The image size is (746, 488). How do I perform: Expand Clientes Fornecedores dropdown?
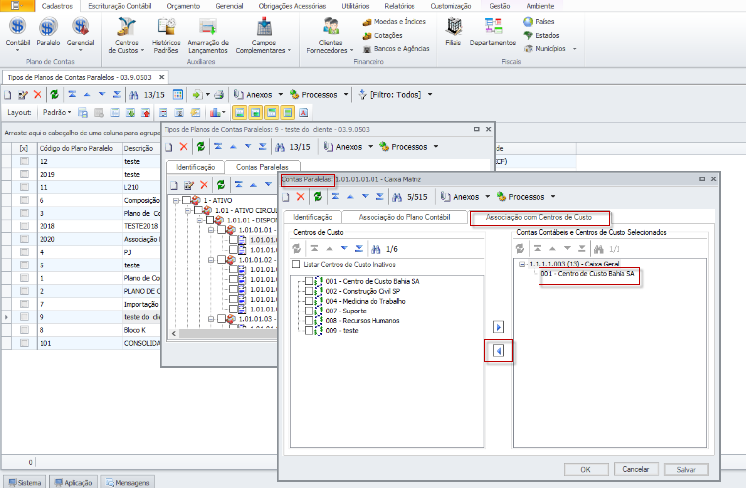pos(352,50)
